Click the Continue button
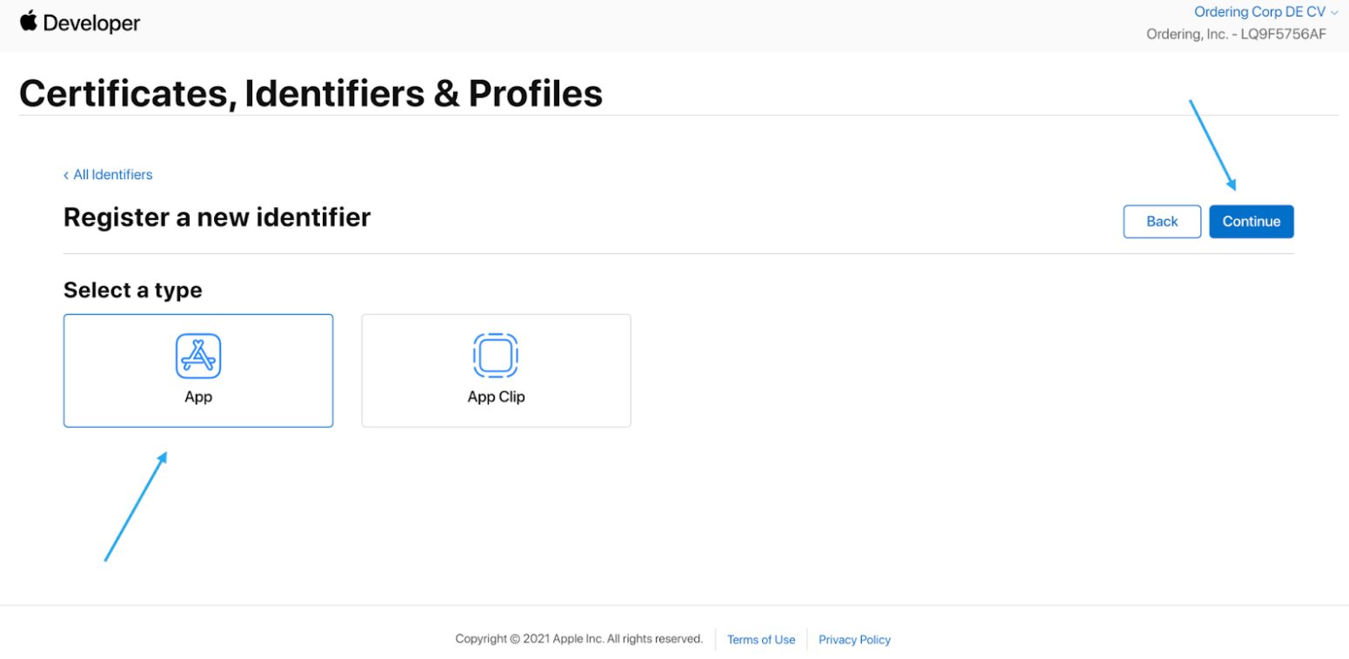Viewport: 1349px width, 659px height. pyautogui.click(x=1252, y=222)
